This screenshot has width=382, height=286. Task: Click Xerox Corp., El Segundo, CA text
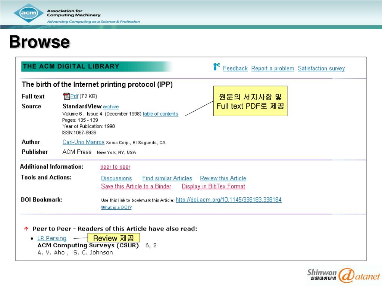point(135,143)
